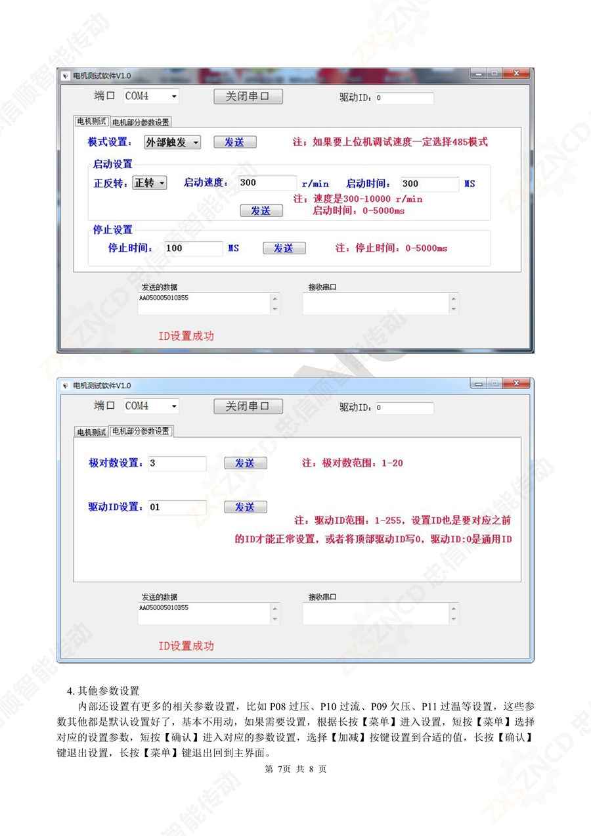Open the 端口 COM4 dropdown in the 模式设置 window
The image size is (591, 836).
(174, 96)
